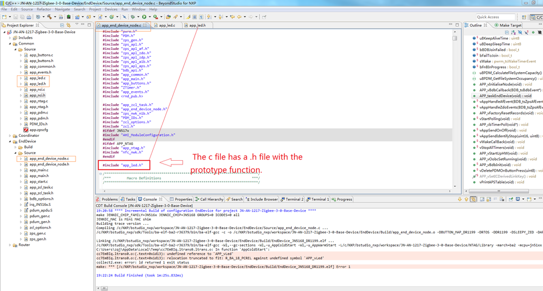The height and width of the screenshot is (291, 543).
Task: Click the Debug bug icon
Action: coord(133,17)
